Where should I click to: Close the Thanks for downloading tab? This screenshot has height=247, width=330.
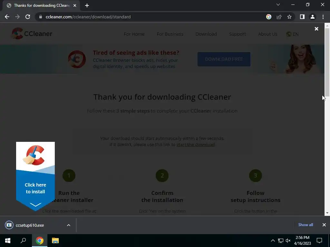75,5
